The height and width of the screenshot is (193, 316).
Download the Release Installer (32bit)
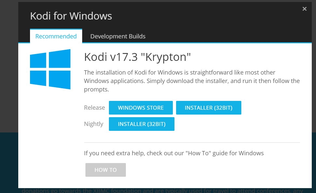tap(208, 108)
